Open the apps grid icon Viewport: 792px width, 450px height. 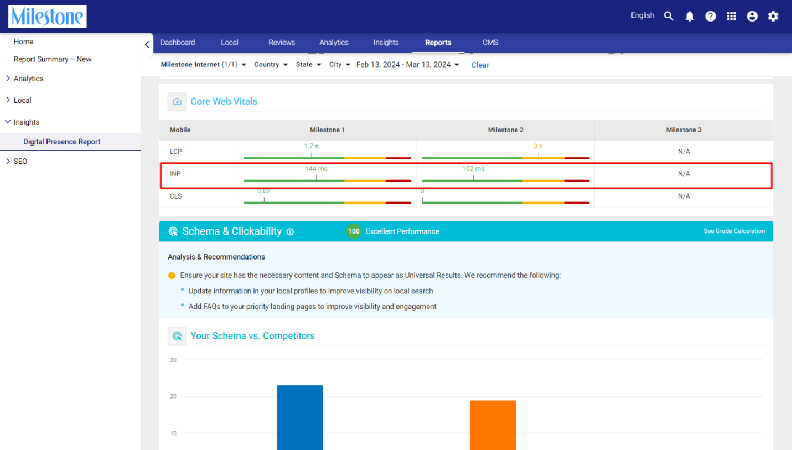732,17
